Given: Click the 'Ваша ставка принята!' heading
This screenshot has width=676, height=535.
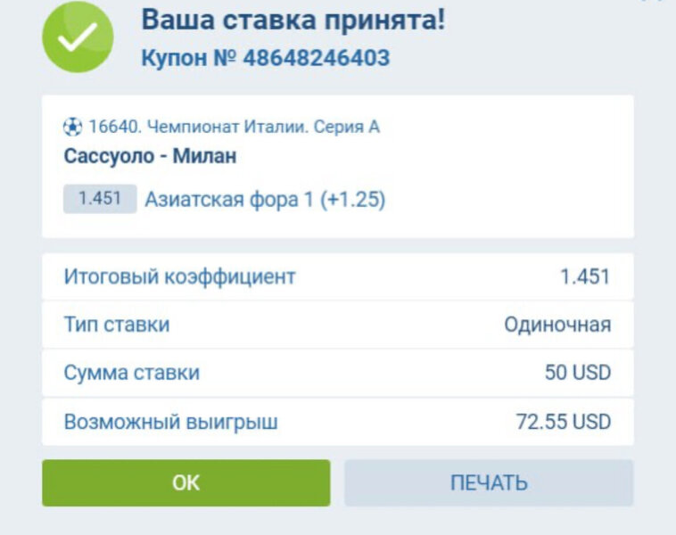Looking at the screenshot, I should [x=293, y=20].
